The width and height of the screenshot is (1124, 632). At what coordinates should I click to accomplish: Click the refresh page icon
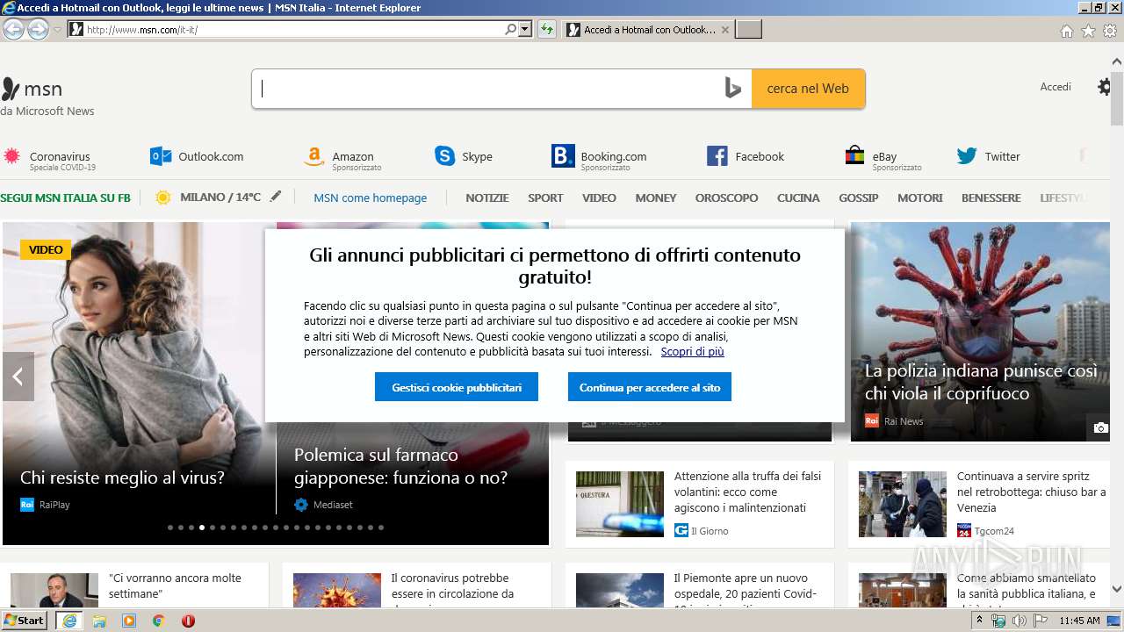[547, 29]
